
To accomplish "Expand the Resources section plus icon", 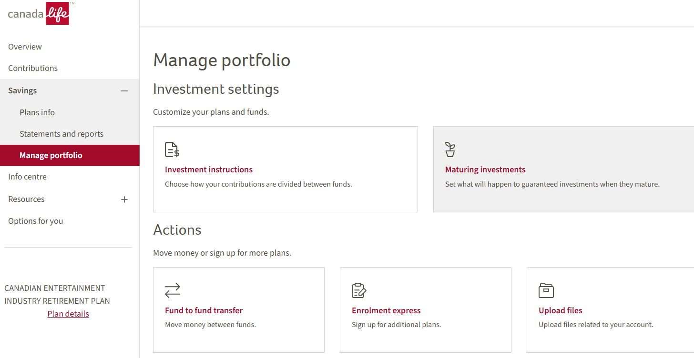I will pos(124,199).
